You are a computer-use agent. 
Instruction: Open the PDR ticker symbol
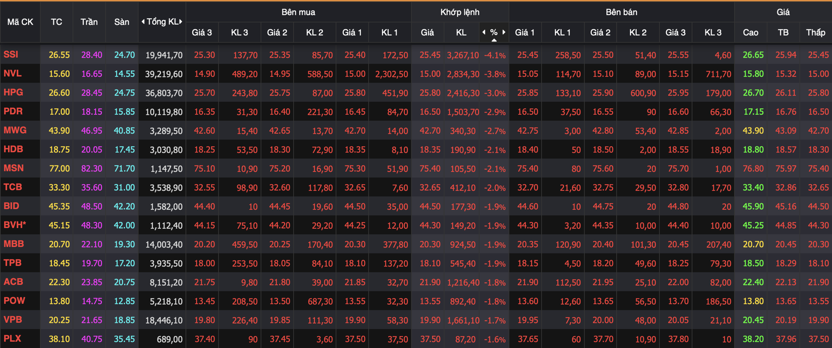(x=13, y=111)
